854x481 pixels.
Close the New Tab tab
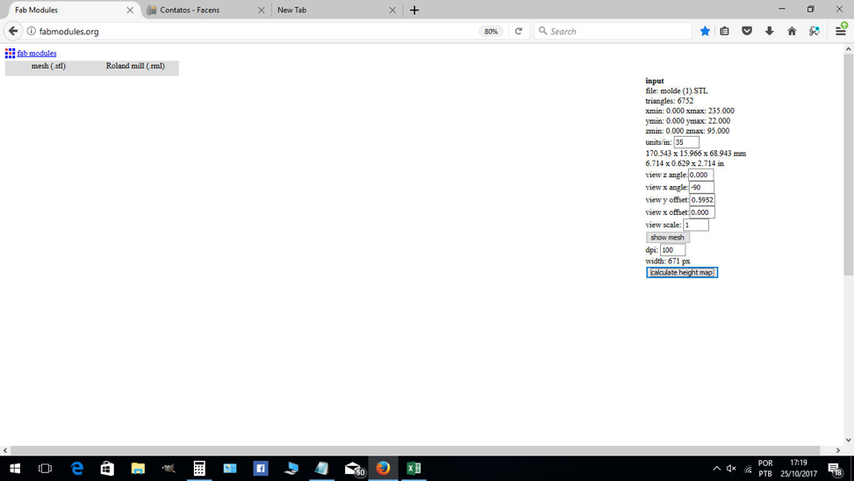(x=392, y=10)
